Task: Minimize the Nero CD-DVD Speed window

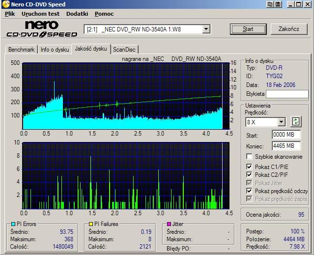Action: click(x=290, y=4)
